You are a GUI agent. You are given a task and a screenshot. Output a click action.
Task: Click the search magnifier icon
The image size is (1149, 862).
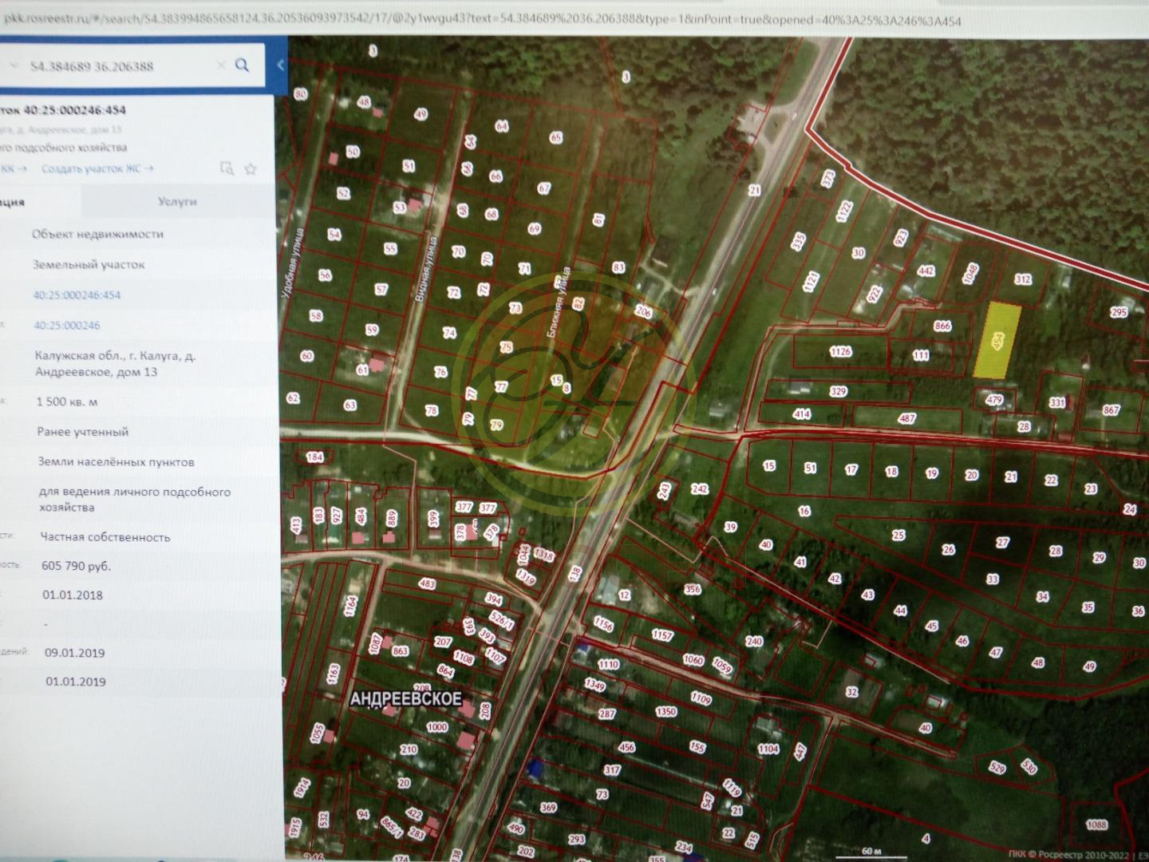click(243, 65)
